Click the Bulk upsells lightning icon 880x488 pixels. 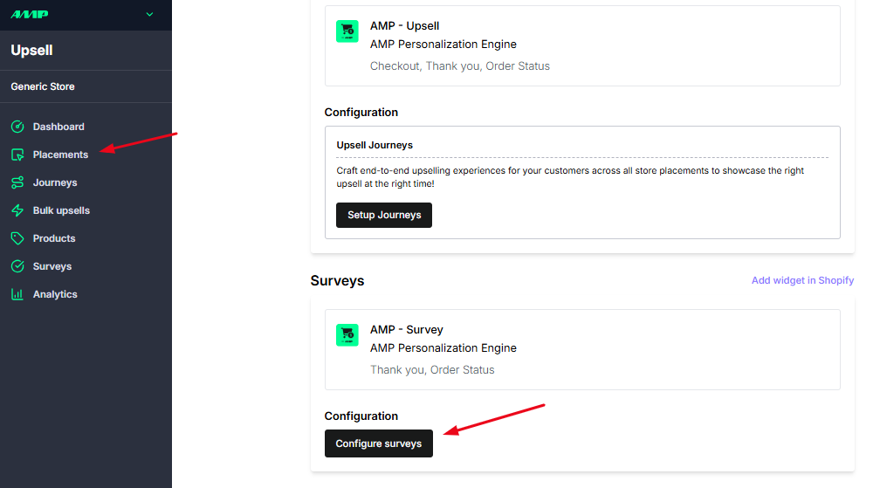point(17,211)
